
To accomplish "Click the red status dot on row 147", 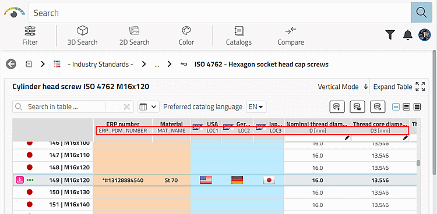I will (30, 155).
